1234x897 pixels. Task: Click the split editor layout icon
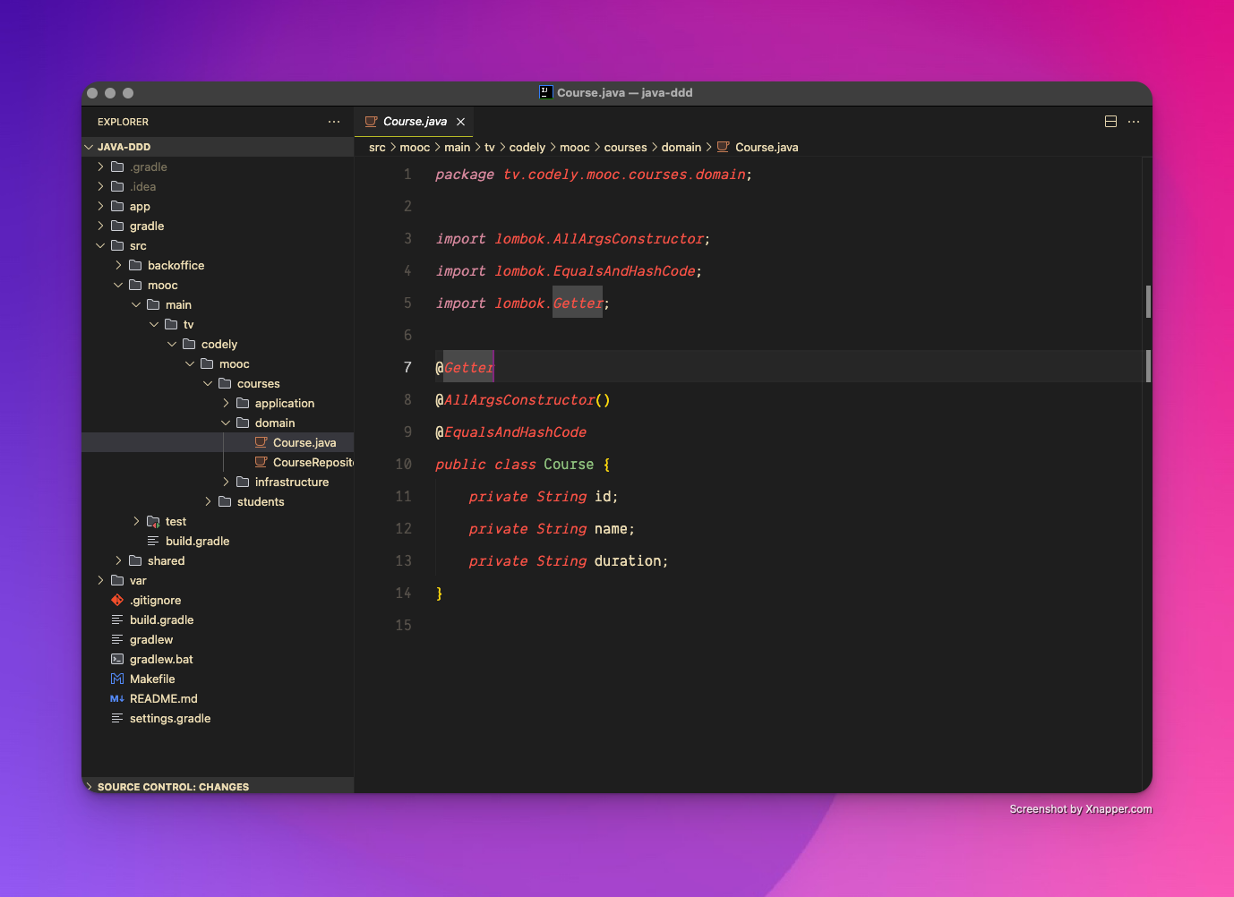1110,122
